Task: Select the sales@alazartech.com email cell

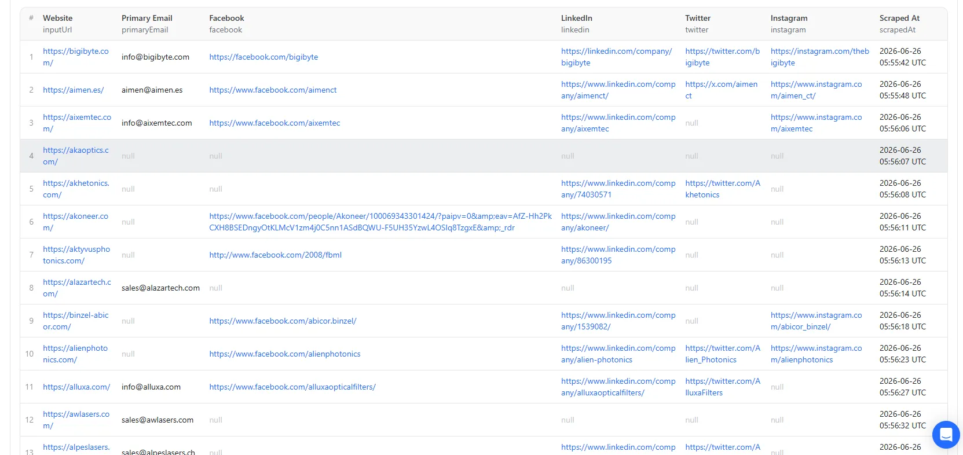Action: click(x=160, y=288)
